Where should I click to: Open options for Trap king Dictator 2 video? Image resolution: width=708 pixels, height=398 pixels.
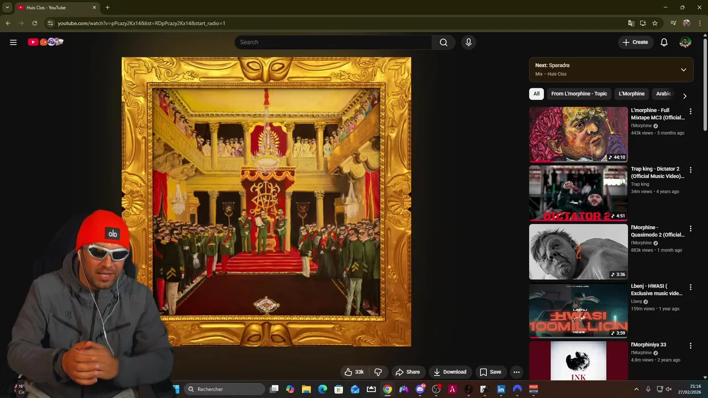(x=690, y=170)
